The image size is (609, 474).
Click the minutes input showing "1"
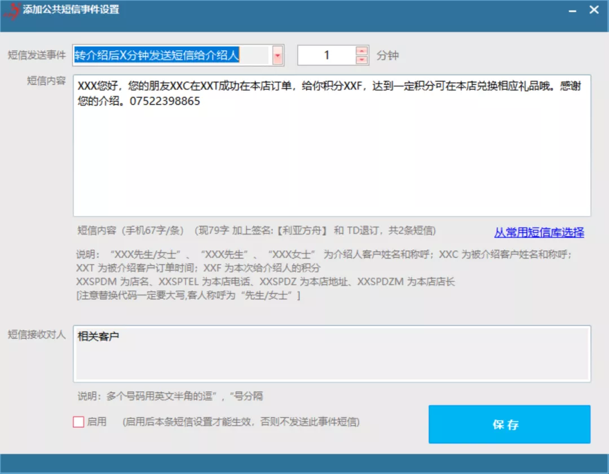(327, 55)
